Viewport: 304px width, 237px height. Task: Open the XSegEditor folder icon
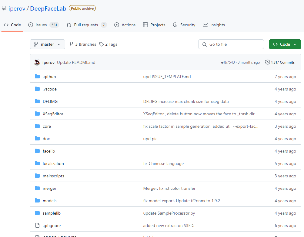click(x=37, y=114)
